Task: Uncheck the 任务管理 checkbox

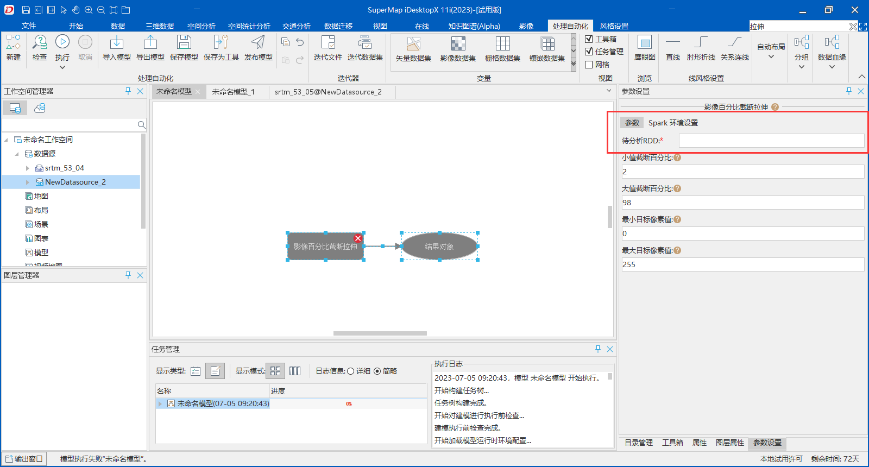Action: pos(589,51)
